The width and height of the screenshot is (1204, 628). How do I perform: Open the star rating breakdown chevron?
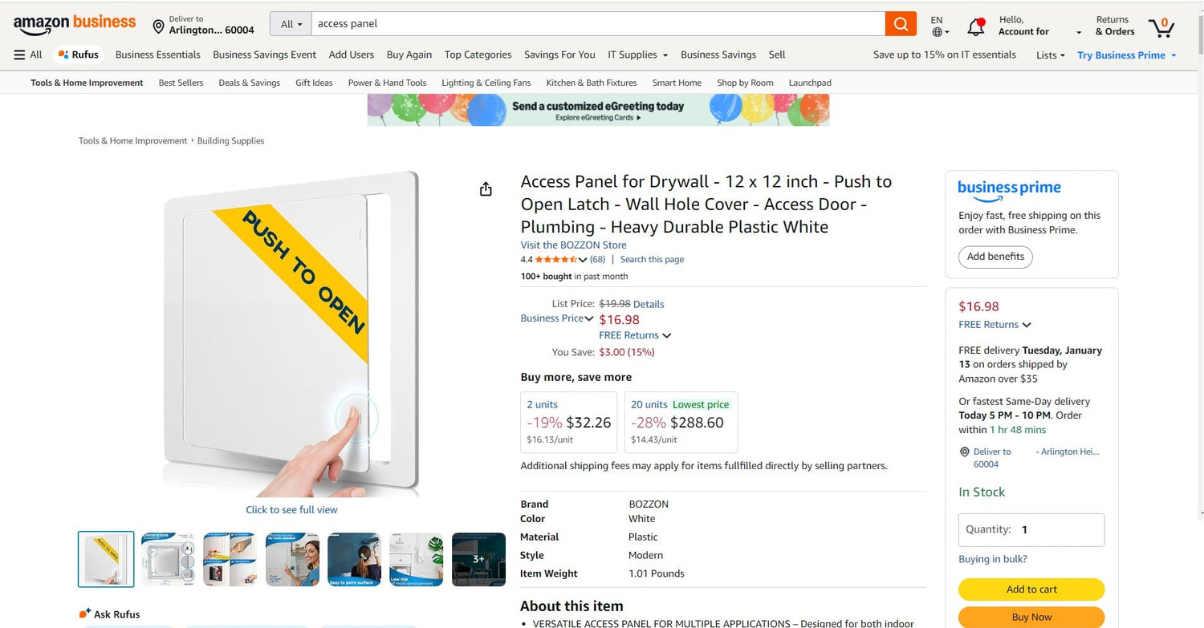tap(583, 260)
